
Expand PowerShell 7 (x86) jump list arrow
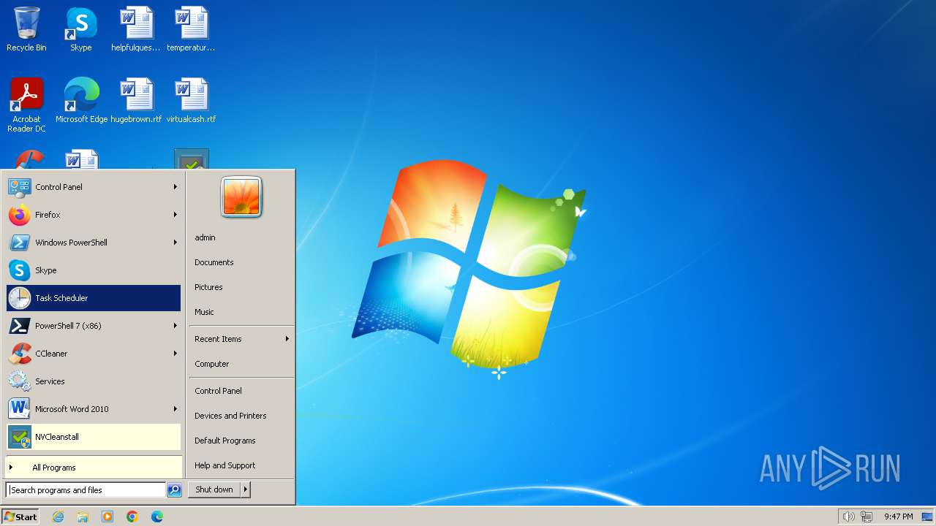click(175, 326)
